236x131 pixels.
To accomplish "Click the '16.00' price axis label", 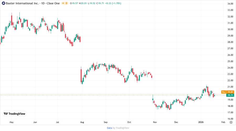I will [x=230, y=119].
